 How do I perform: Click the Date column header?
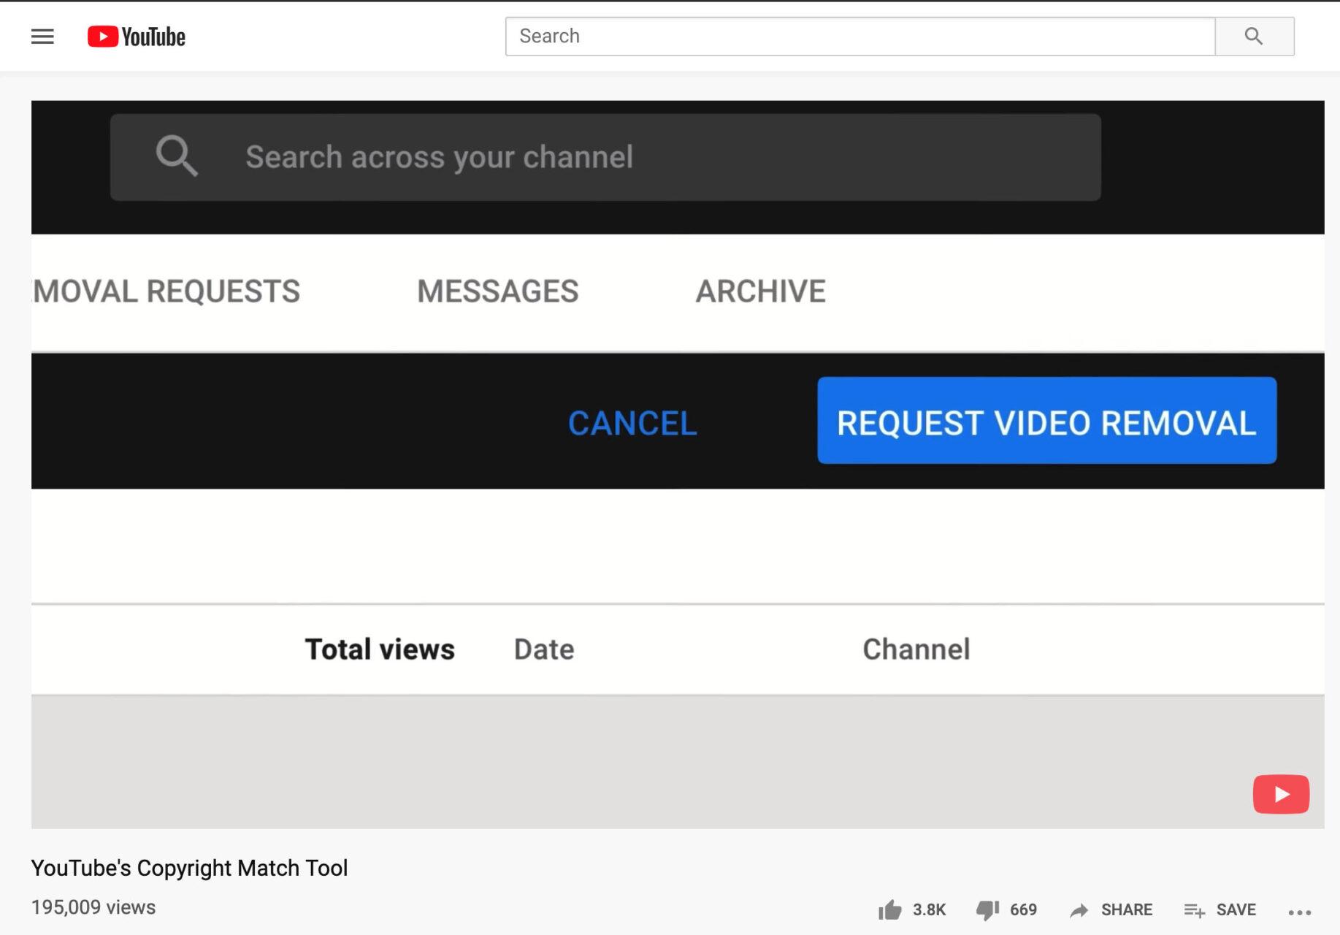coord(544,649)
